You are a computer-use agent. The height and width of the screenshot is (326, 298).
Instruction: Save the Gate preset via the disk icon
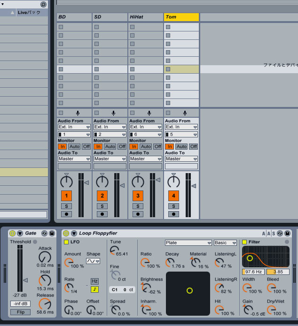pos(52,233)
